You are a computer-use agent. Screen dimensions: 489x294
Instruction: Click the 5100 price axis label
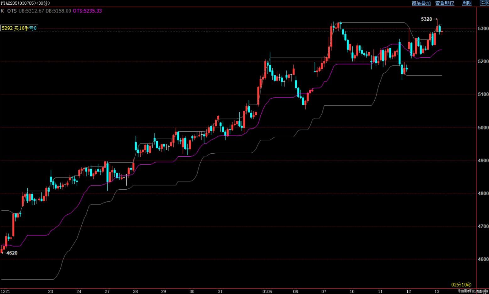coord(483,94)
